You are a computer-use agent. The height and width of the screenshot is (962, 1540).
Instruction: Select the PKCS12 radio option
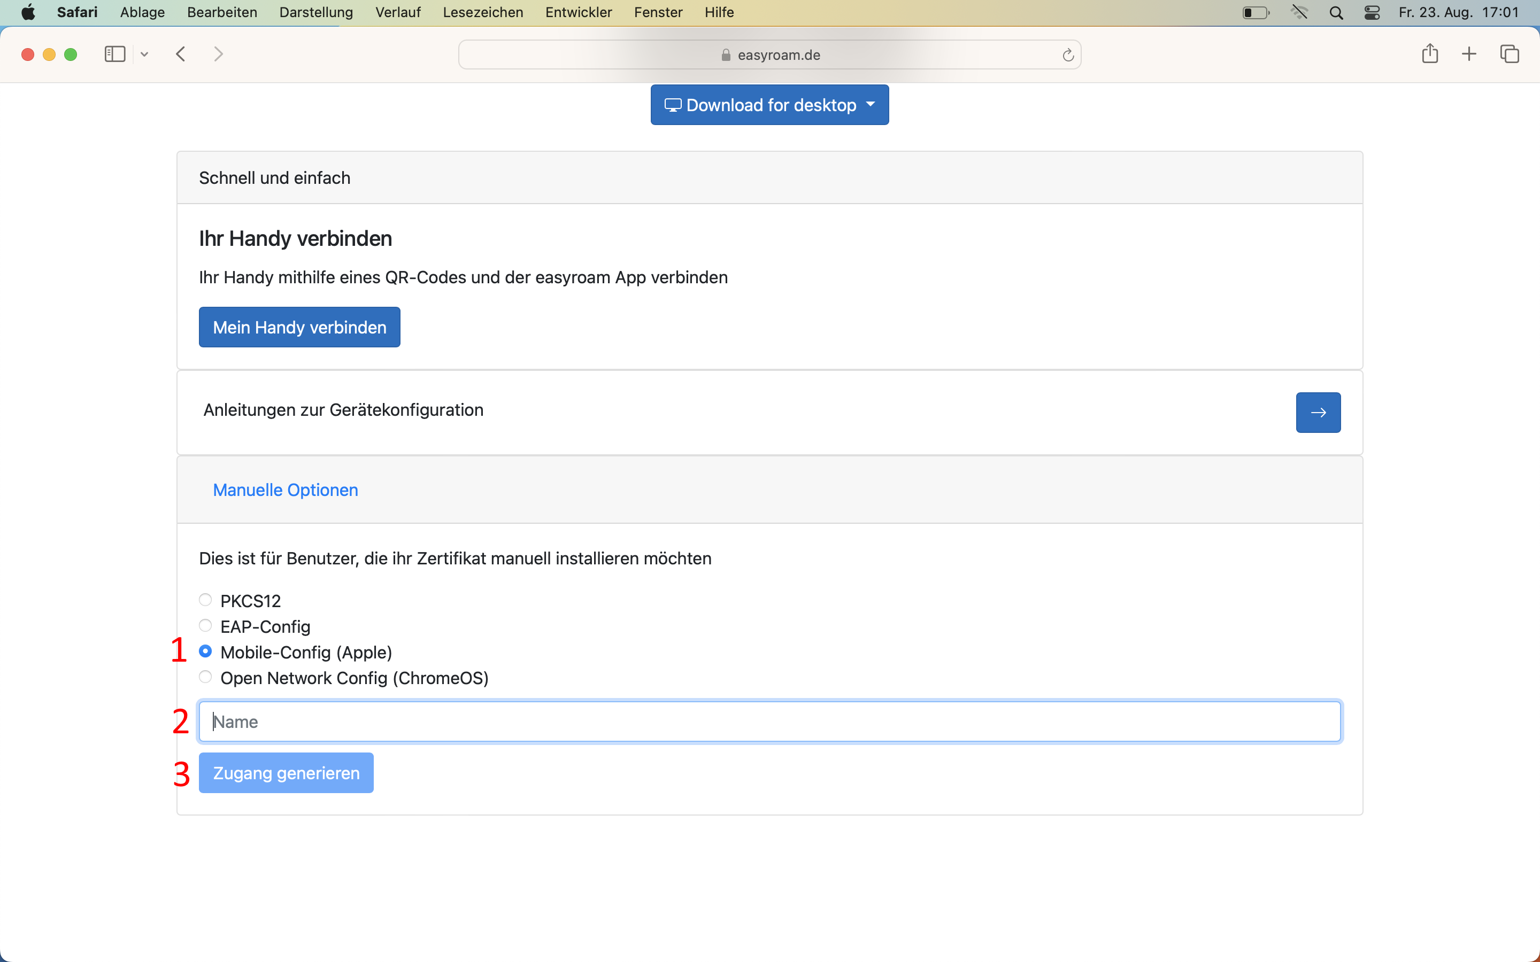pyautogui.click(x=205, y=600)
